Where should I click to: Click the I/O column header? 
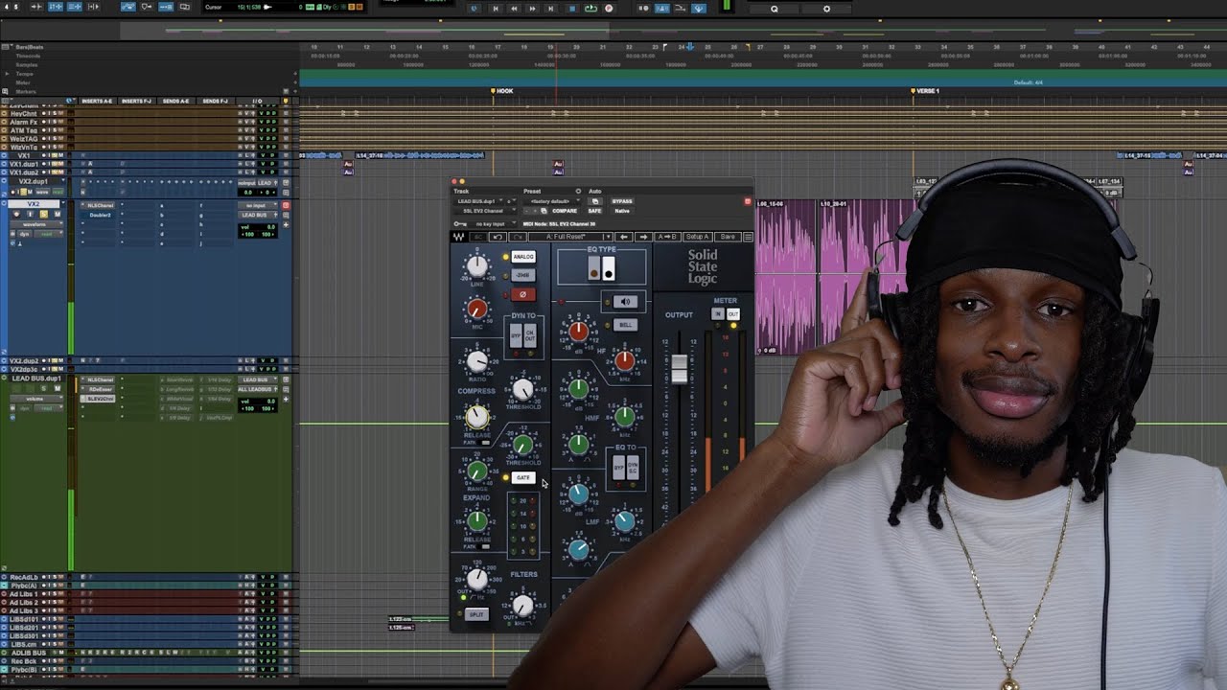pos(257,101)
